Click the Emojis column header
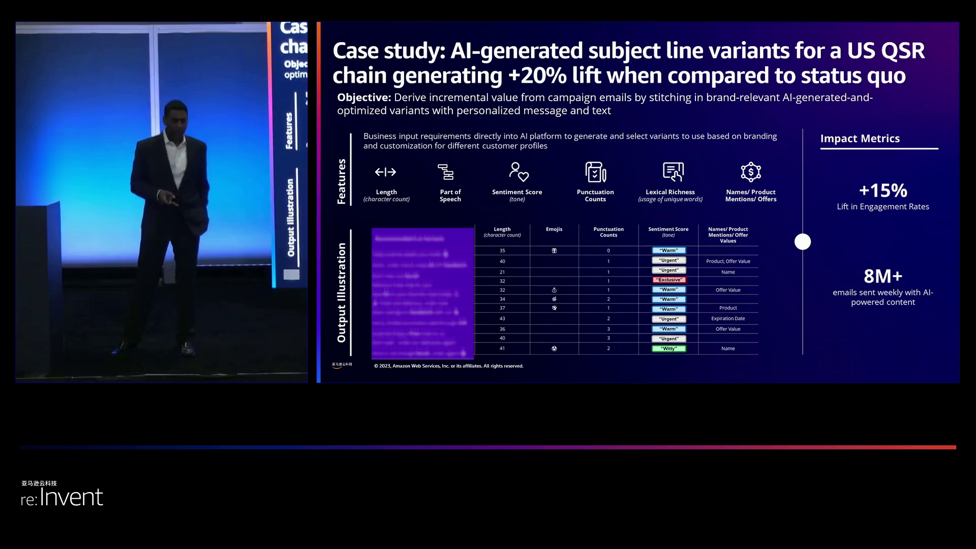The width and height of the screenshot is (976, 549). click(x=554, y=229)
